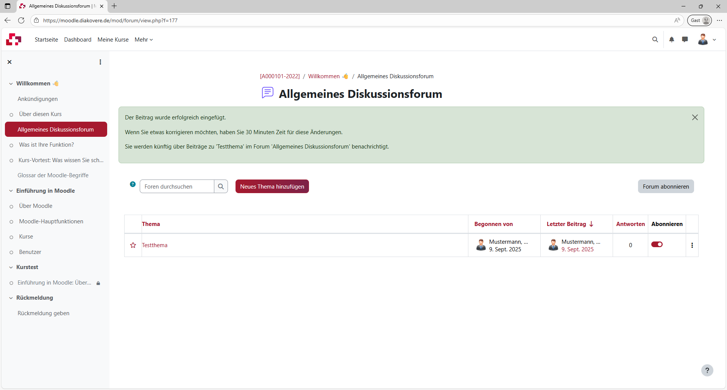Image resolution: width=727 pixels, height=390 pixels.
Task: Disable the subscription toggle for Testthema
Action: tap(657, 244)
